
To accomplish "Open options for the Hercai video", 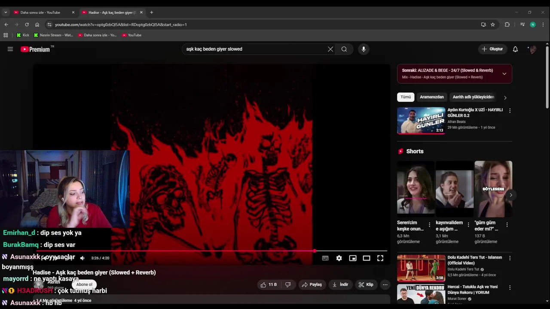I will click(510, 288).
